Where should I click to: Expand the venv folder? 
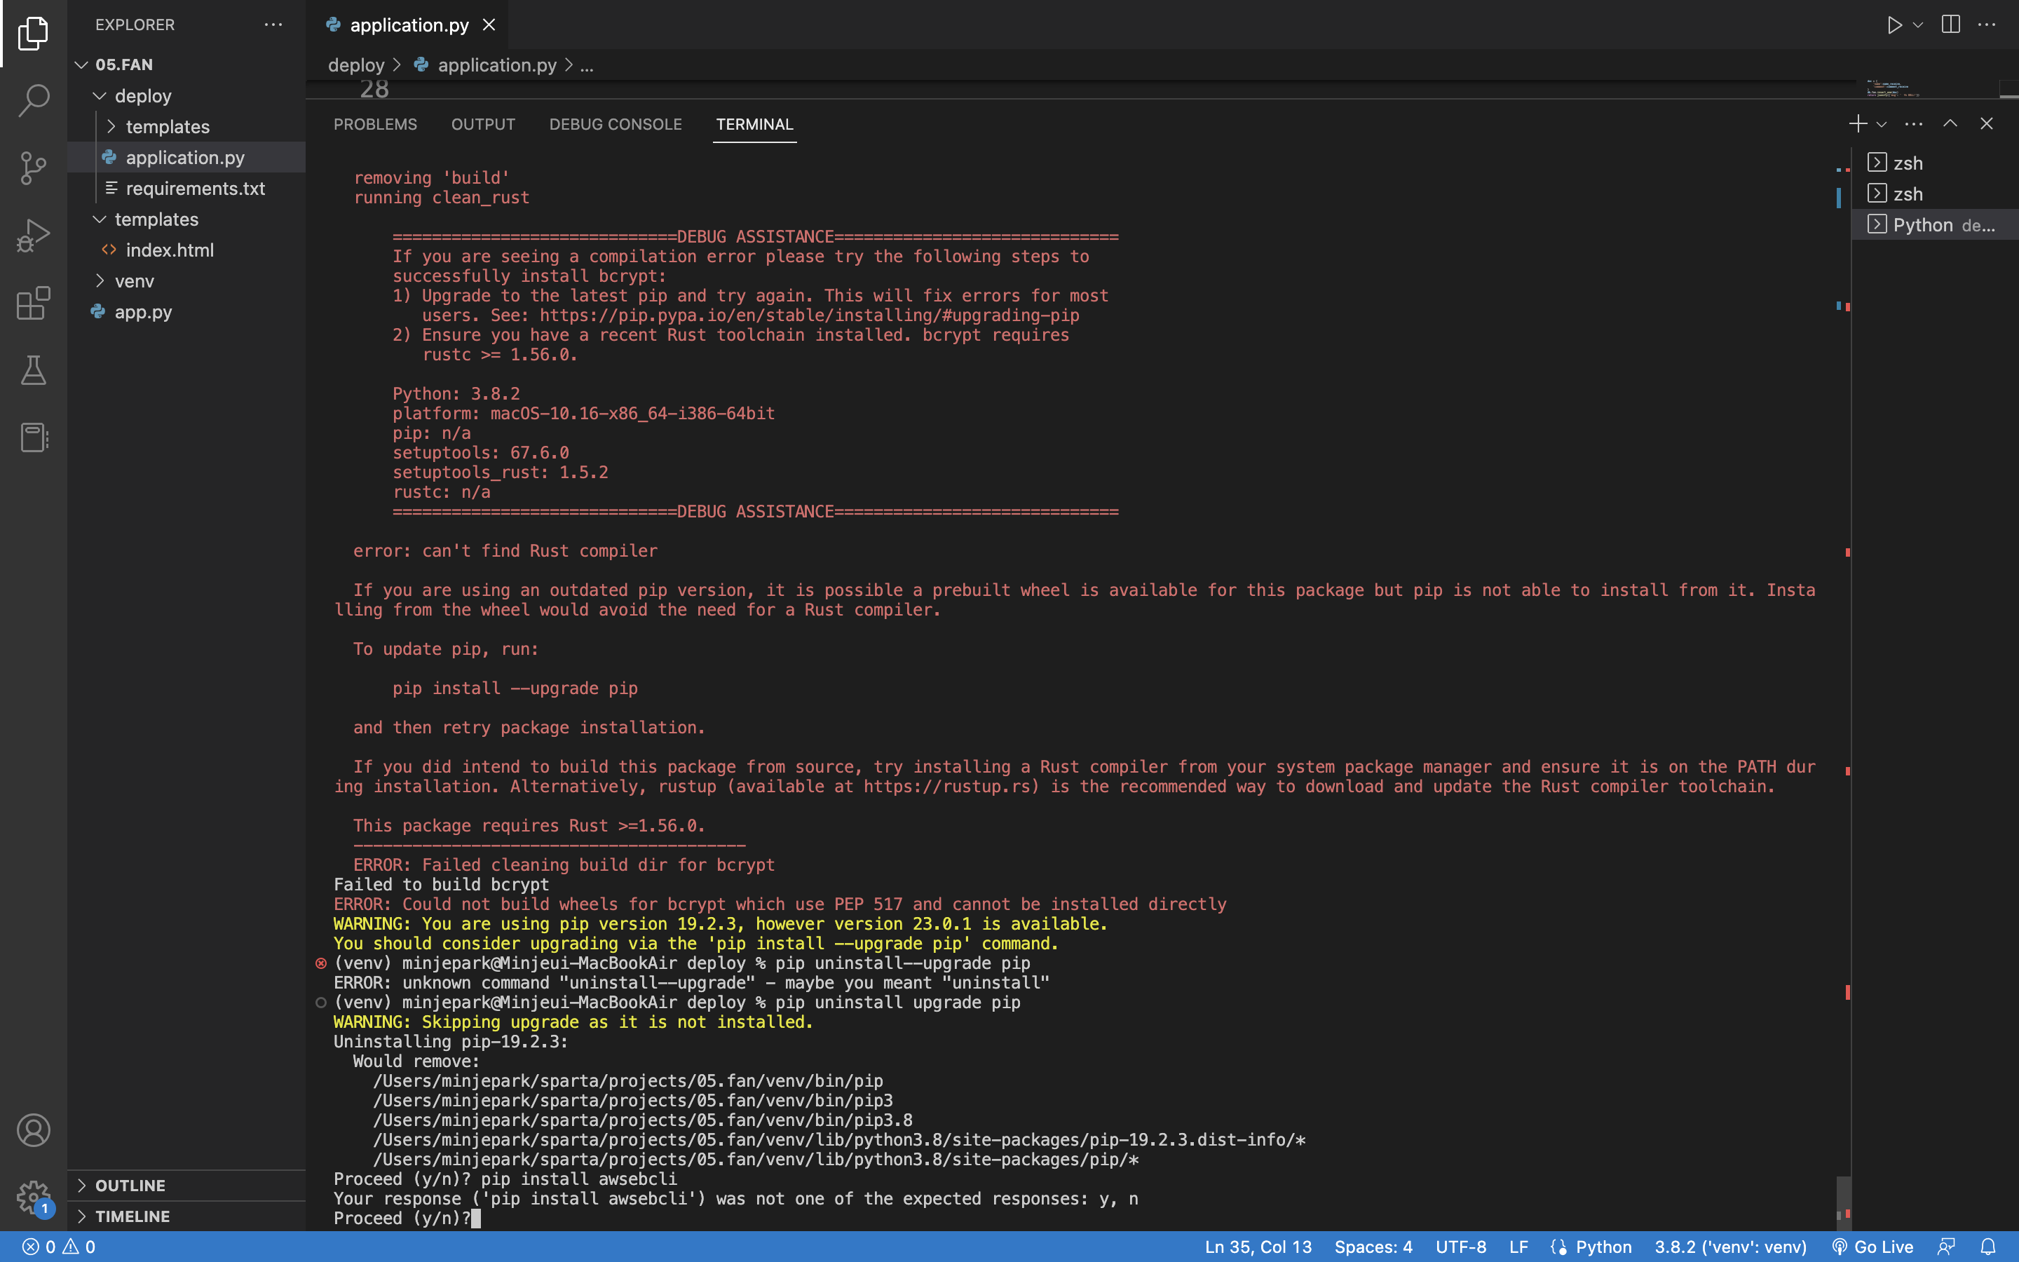[187, 281]
